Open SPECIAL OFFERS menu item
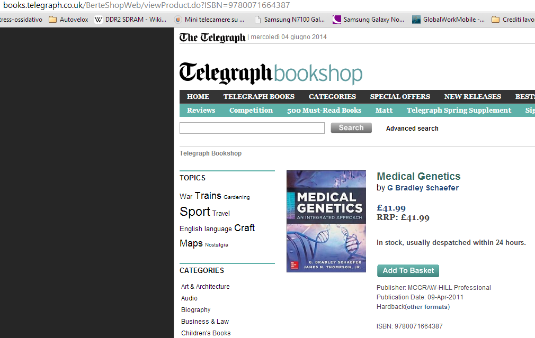535x338 pixels. (x=400, y=96)
